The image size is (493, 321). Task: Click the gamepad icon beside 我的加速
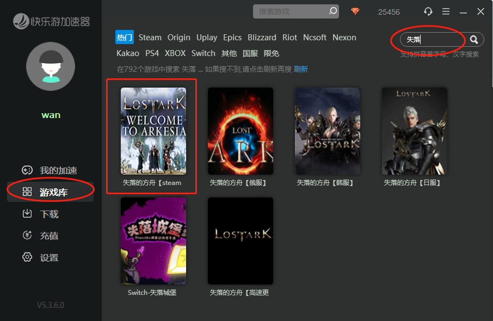point(27,170)
